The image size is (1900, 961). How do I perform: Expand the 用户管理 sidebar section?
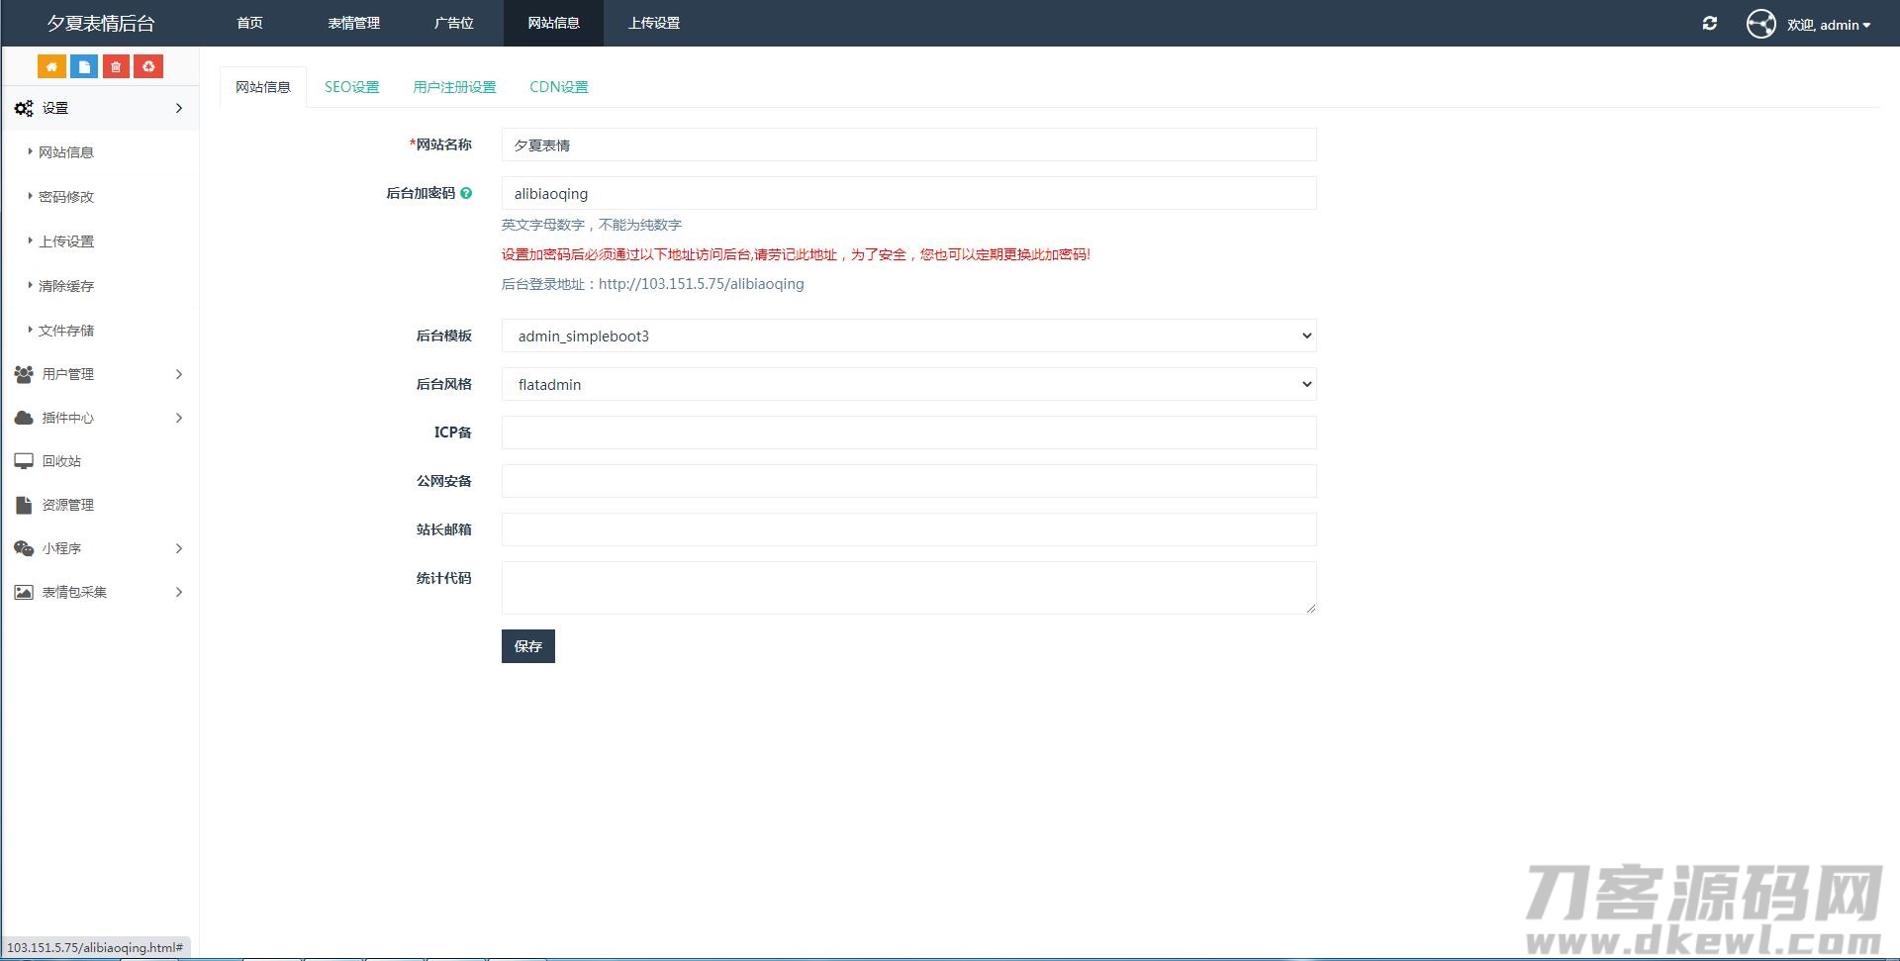click(99, 374)
